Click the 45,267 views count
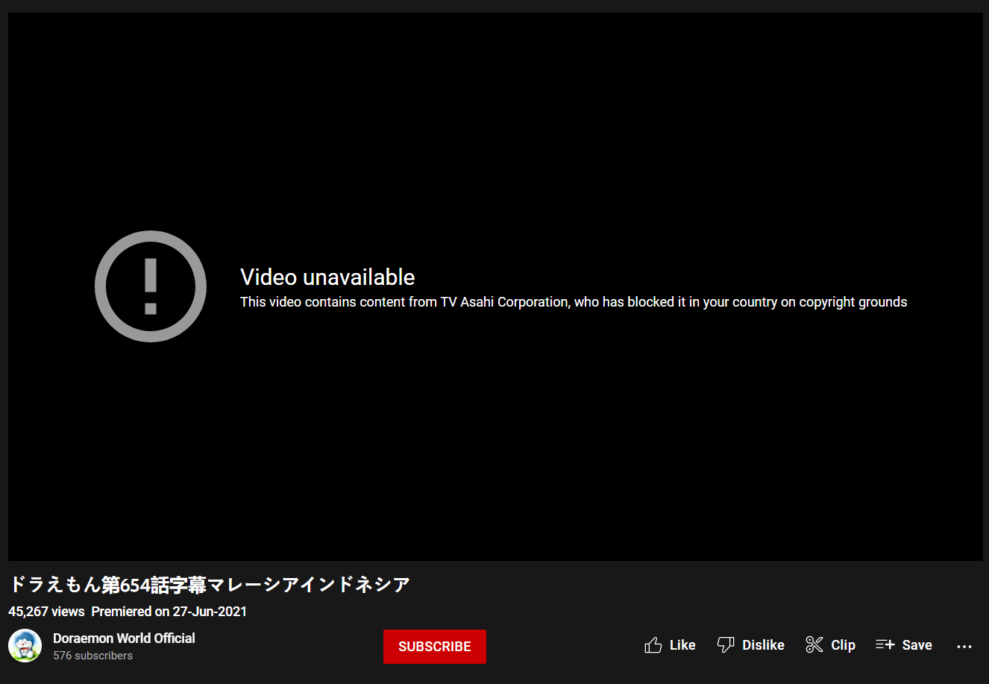The width and height of the screenshot is (989, 684). pos(46,612)
